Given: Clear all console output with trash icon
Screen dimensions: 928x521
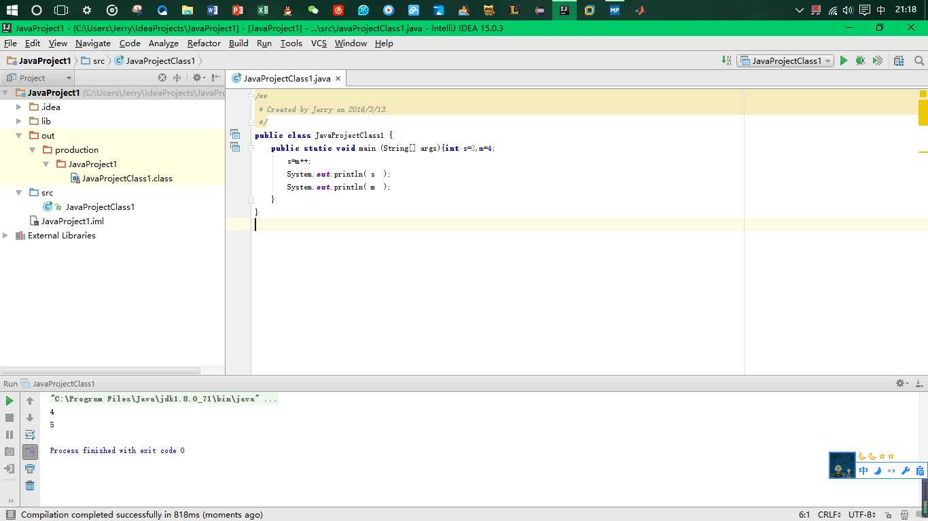Looking at the screenshot, I should (30, 486).
